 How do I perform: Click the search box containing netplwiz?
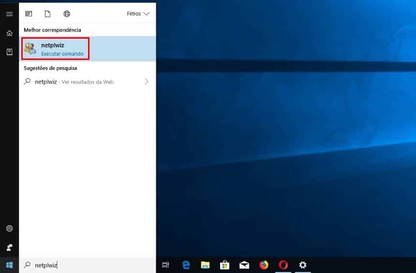[x=87, y=265]
